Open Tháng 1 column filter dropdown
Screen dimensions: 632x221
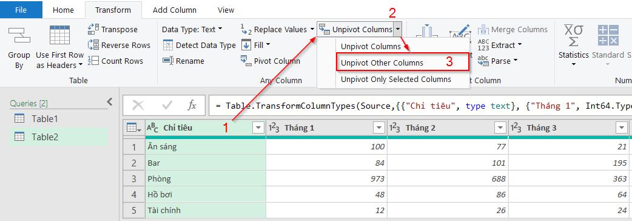coord(379,128)
